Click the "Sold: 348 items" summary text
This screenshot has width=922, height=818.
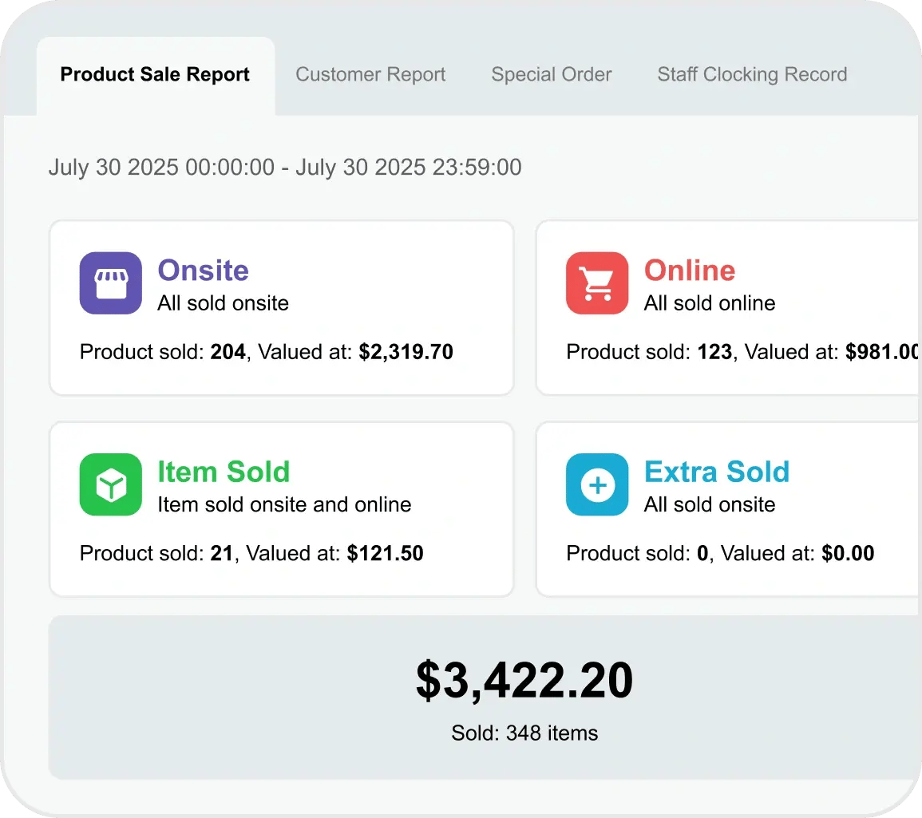[x=524, y=733]
